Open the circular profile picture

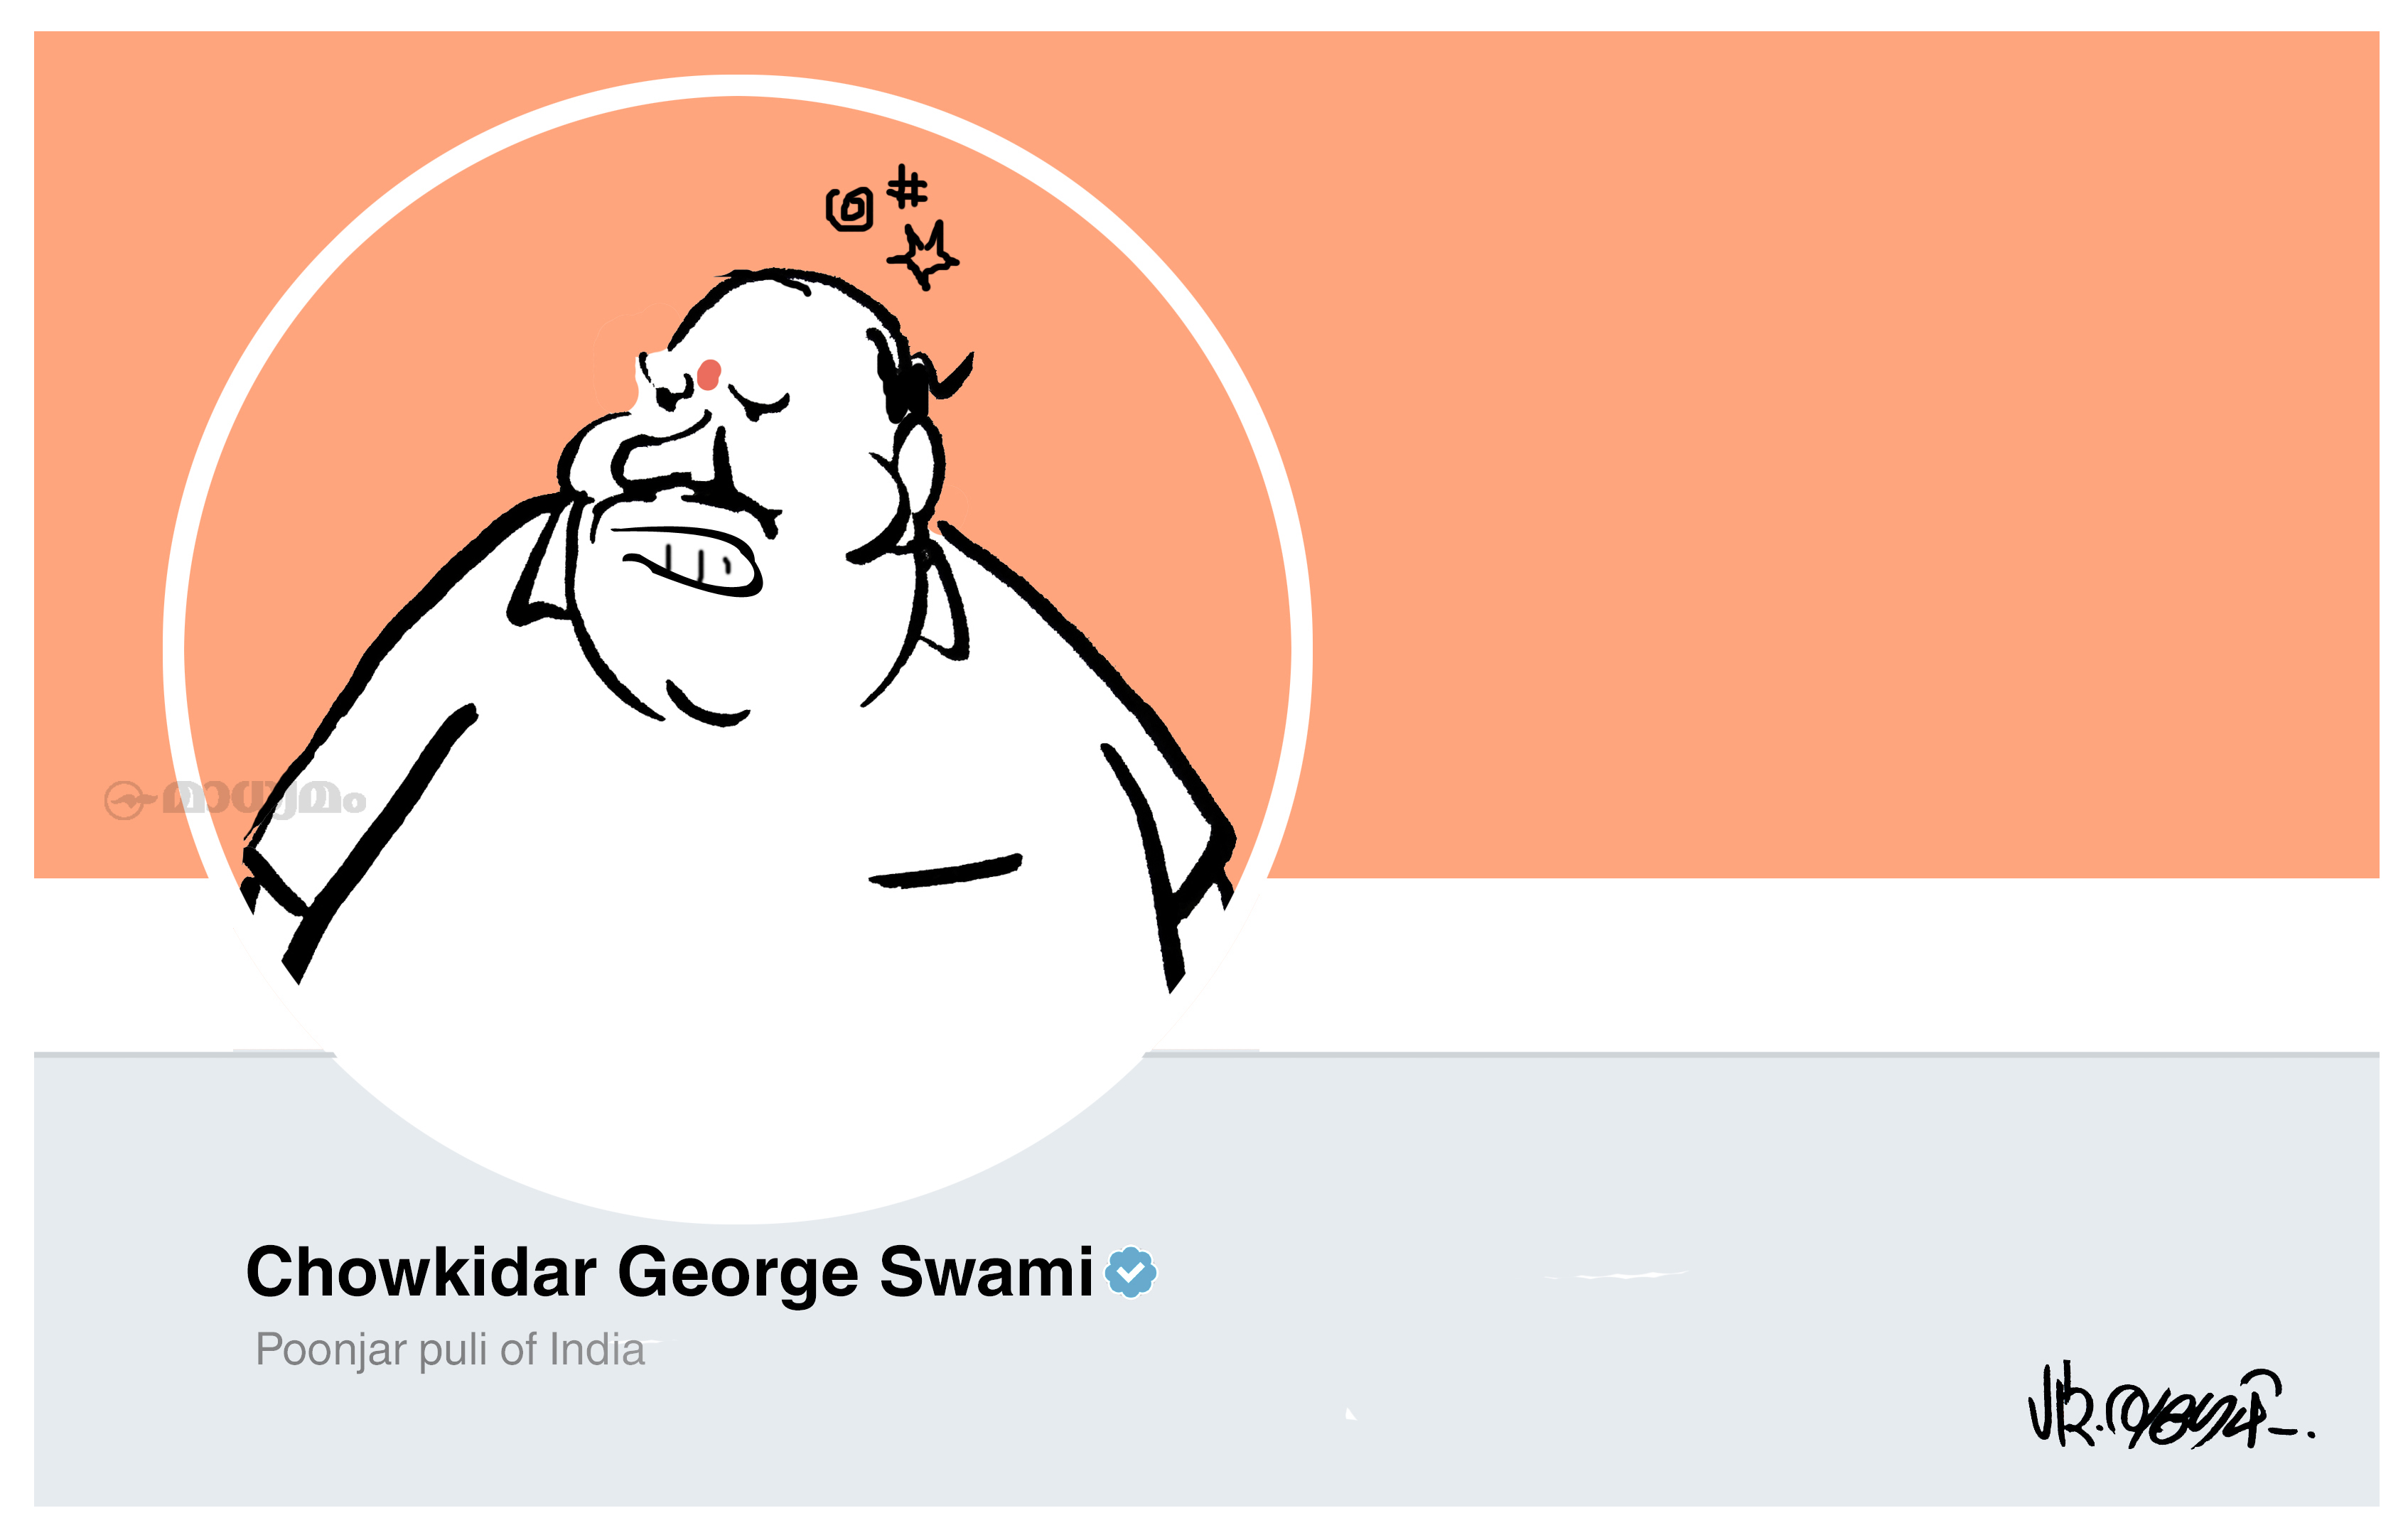coord(738,650)
